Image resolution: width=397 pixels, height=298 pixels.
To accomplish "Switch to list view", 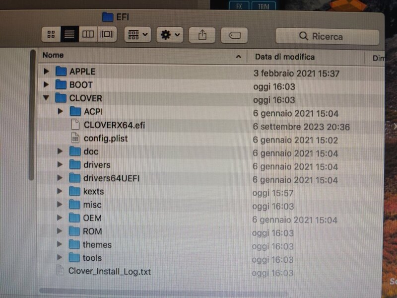I will click(69, 34).
